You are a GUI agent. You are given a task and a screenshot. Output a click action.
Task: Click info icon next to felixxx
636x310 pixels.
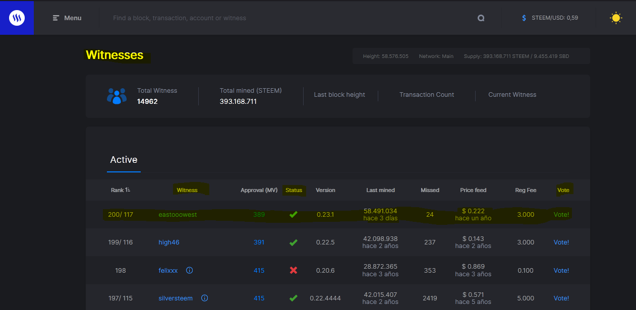point(189,270)
